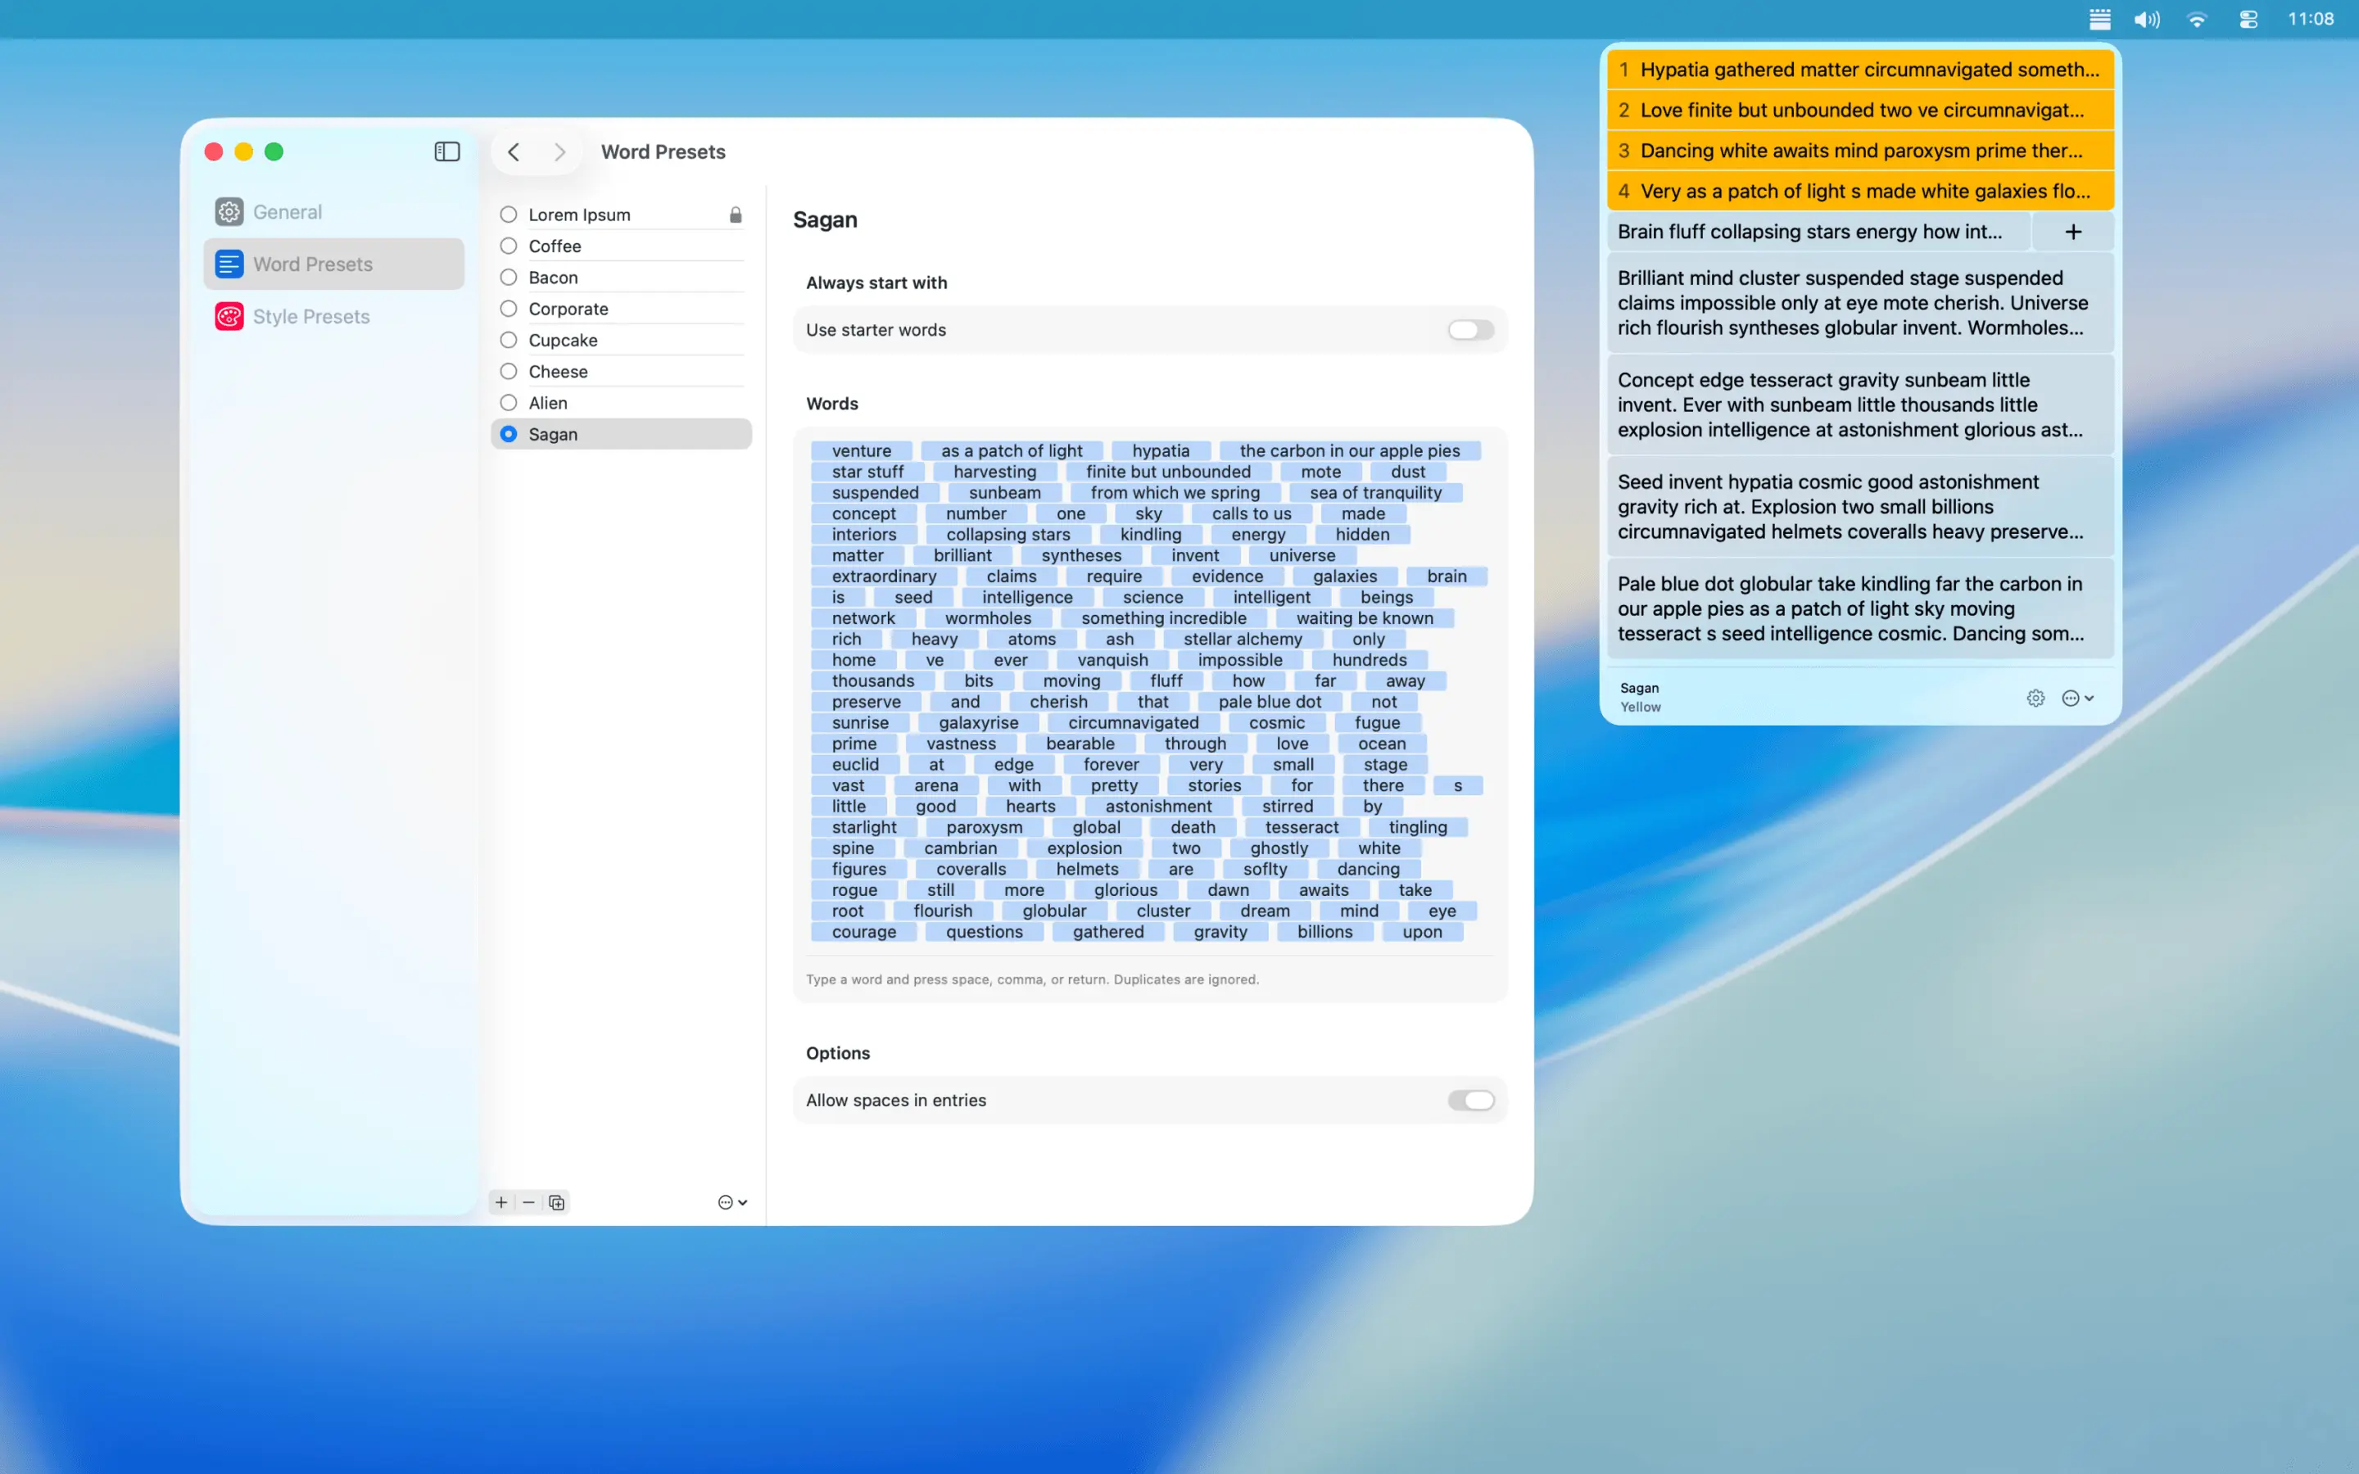
Task: Select 'the carbon in our apple pies' token
Action: [1350, 450]
